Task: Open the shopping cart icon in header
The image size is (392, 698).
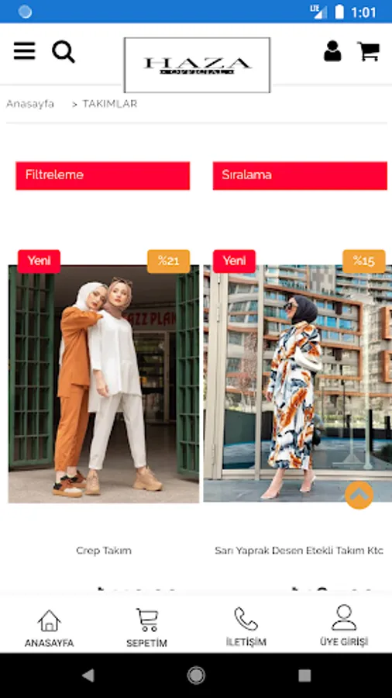Action: [x=369, y=51]
